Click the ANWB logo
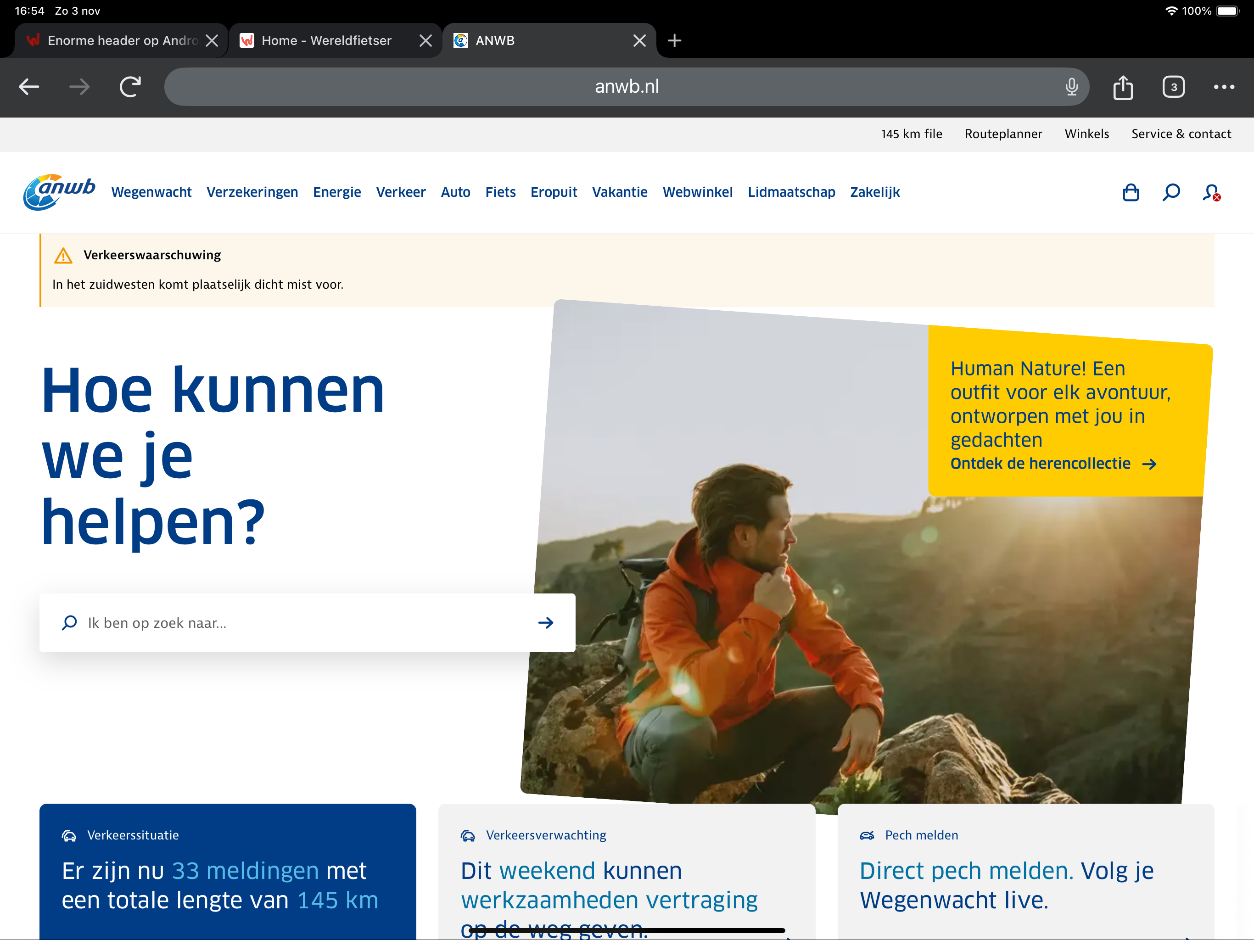 click(x=59, y=192)
